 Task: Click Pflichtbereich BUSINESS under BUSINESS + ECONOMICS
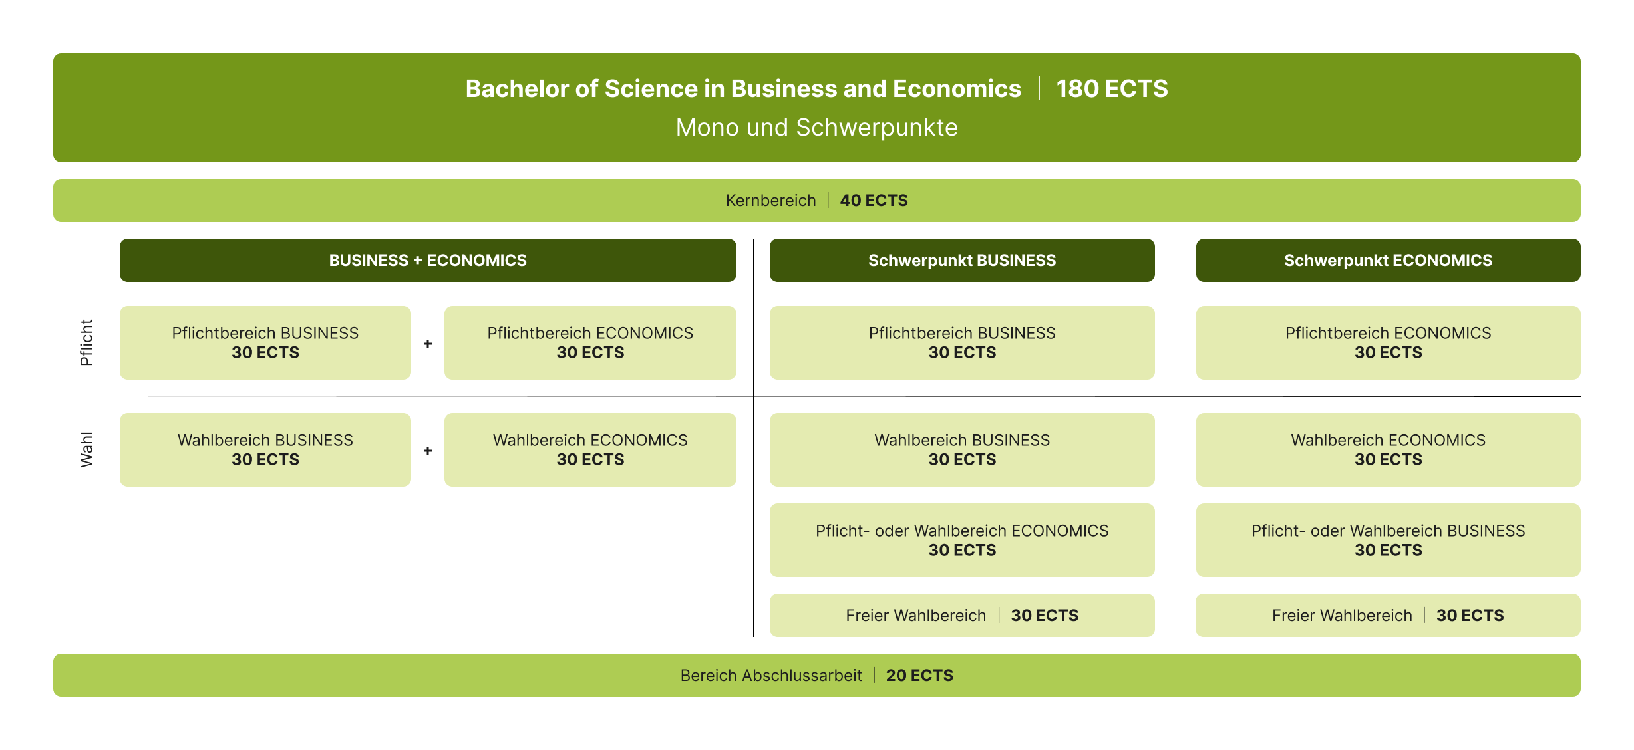tap(265, 342)
